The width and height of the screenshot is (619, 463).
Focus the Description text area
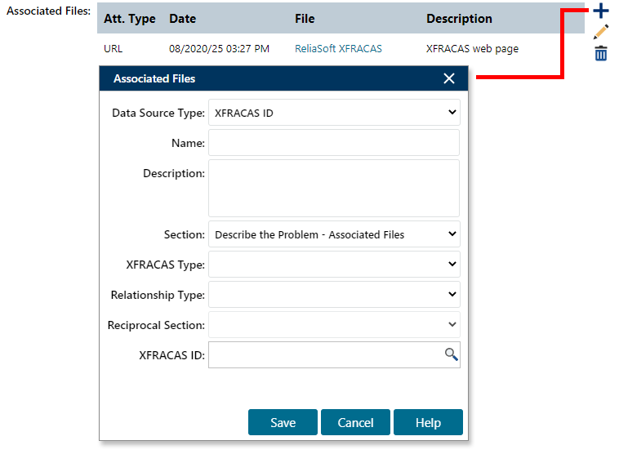334,188
